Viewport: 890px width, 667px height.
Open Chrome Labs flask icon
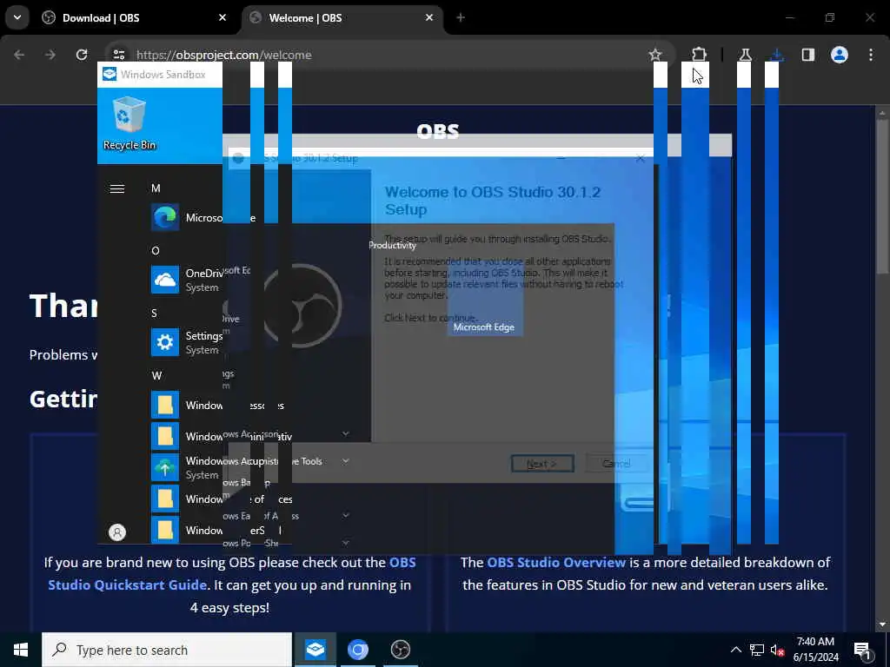pyautogui.click(x=745, y=55)
